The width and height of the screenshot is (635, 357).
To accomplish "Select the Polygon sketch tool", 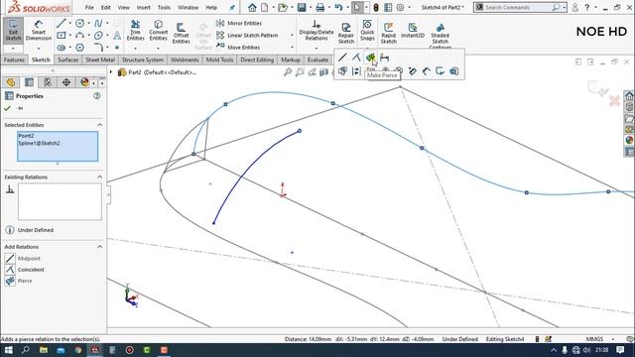I will [79, 48].
